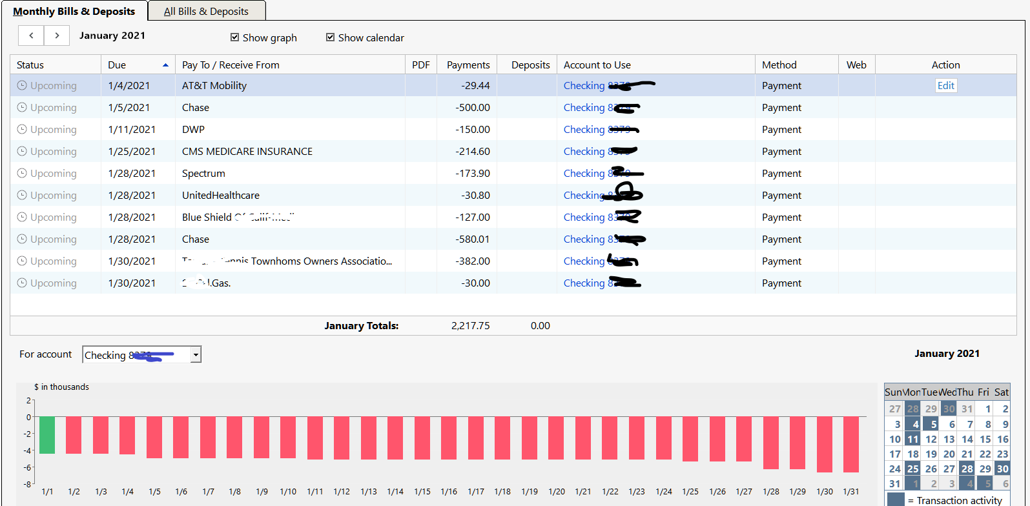Select the green 1/1 bar in graph
The image size is (1030, 506).
click(47, 435)
